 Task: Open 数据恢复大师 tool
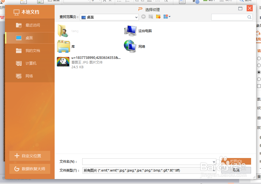[30, 169]
